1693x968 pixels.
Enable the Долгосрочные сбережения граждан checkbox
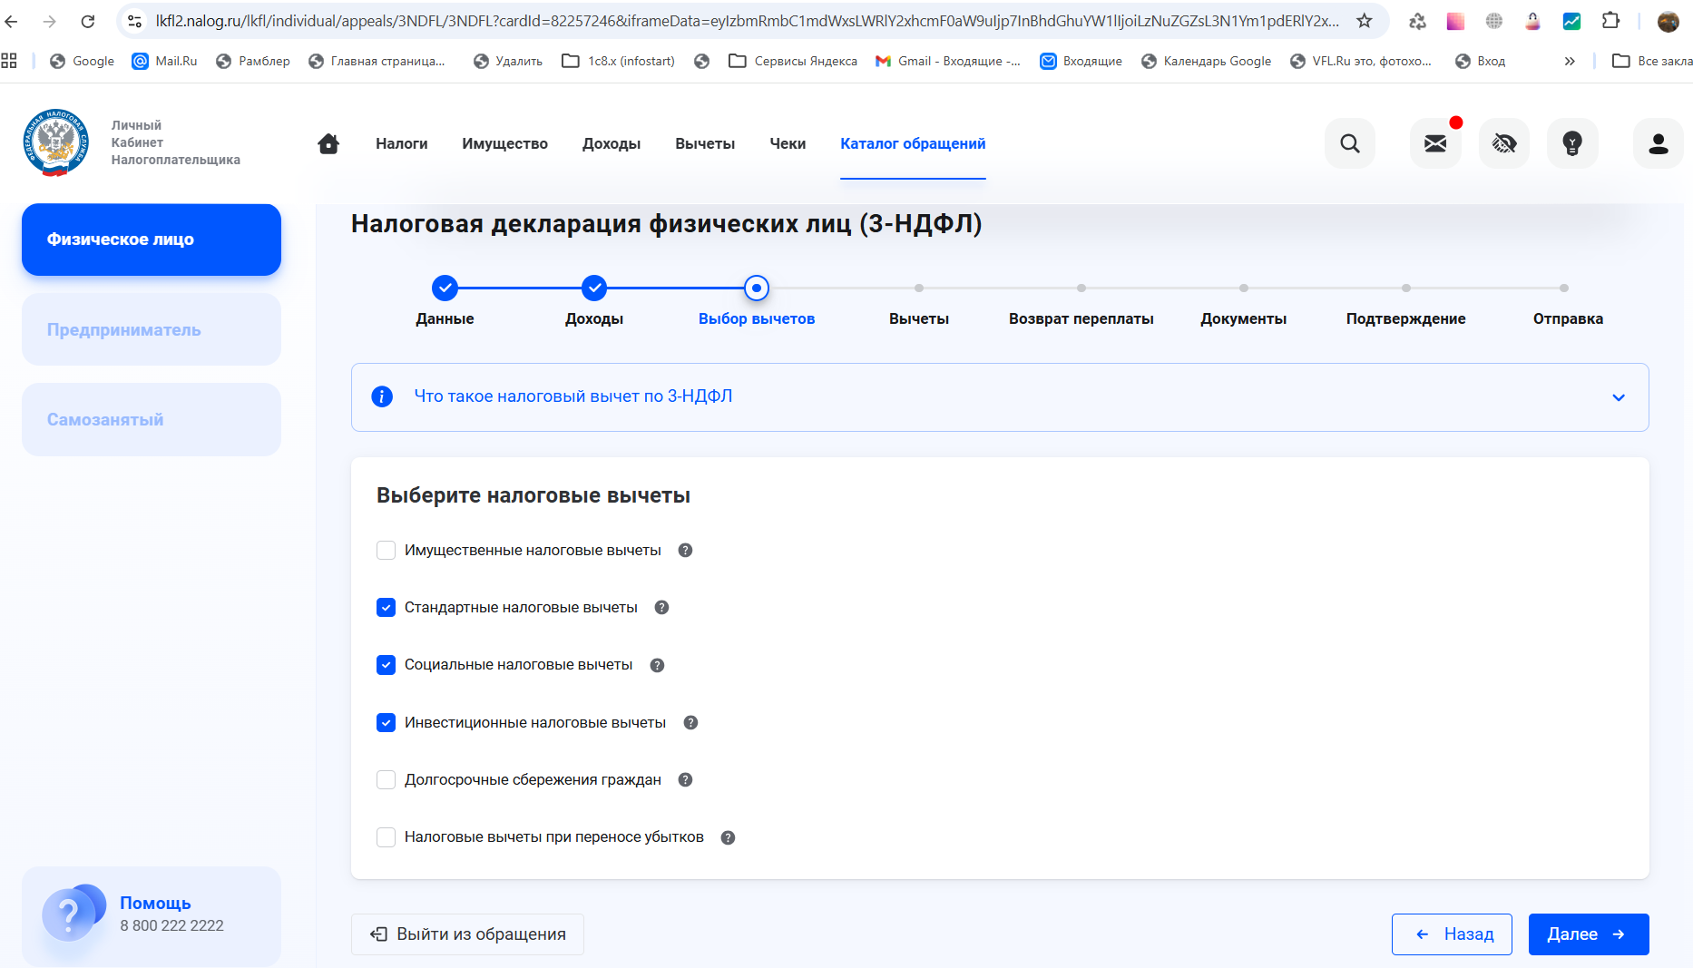pyautogui.click(x=386, y=780)
